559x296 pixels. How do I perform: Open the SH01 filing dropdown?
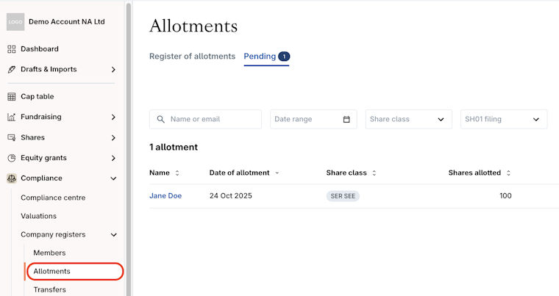pos(504,119)
